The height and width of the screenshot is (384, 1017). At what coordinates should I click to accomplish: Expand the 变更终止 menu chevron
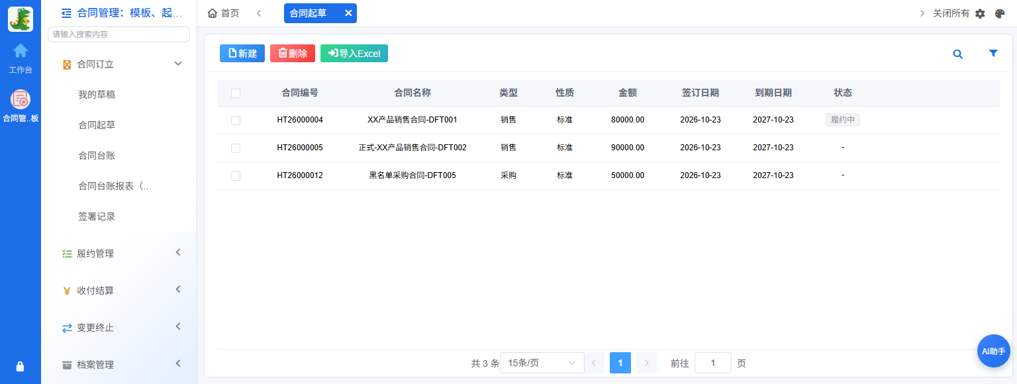(x=178, y=326)
